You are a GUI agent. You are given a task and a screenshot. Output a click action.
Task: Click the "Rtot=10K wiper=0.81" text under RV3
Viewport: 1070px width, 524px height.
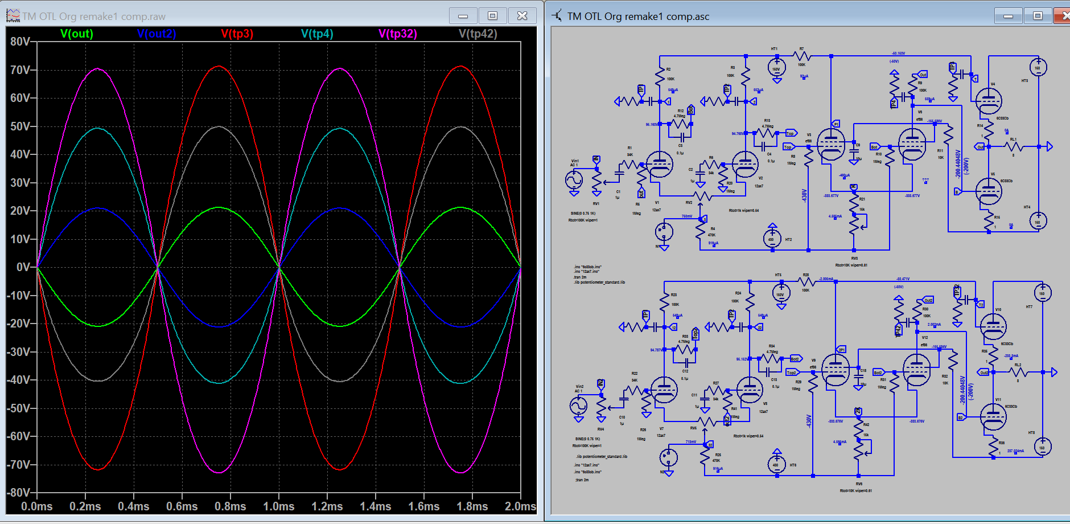851,265
